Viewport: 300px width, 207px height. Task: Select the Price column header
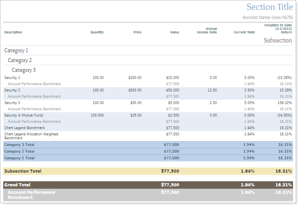point(137,33)
